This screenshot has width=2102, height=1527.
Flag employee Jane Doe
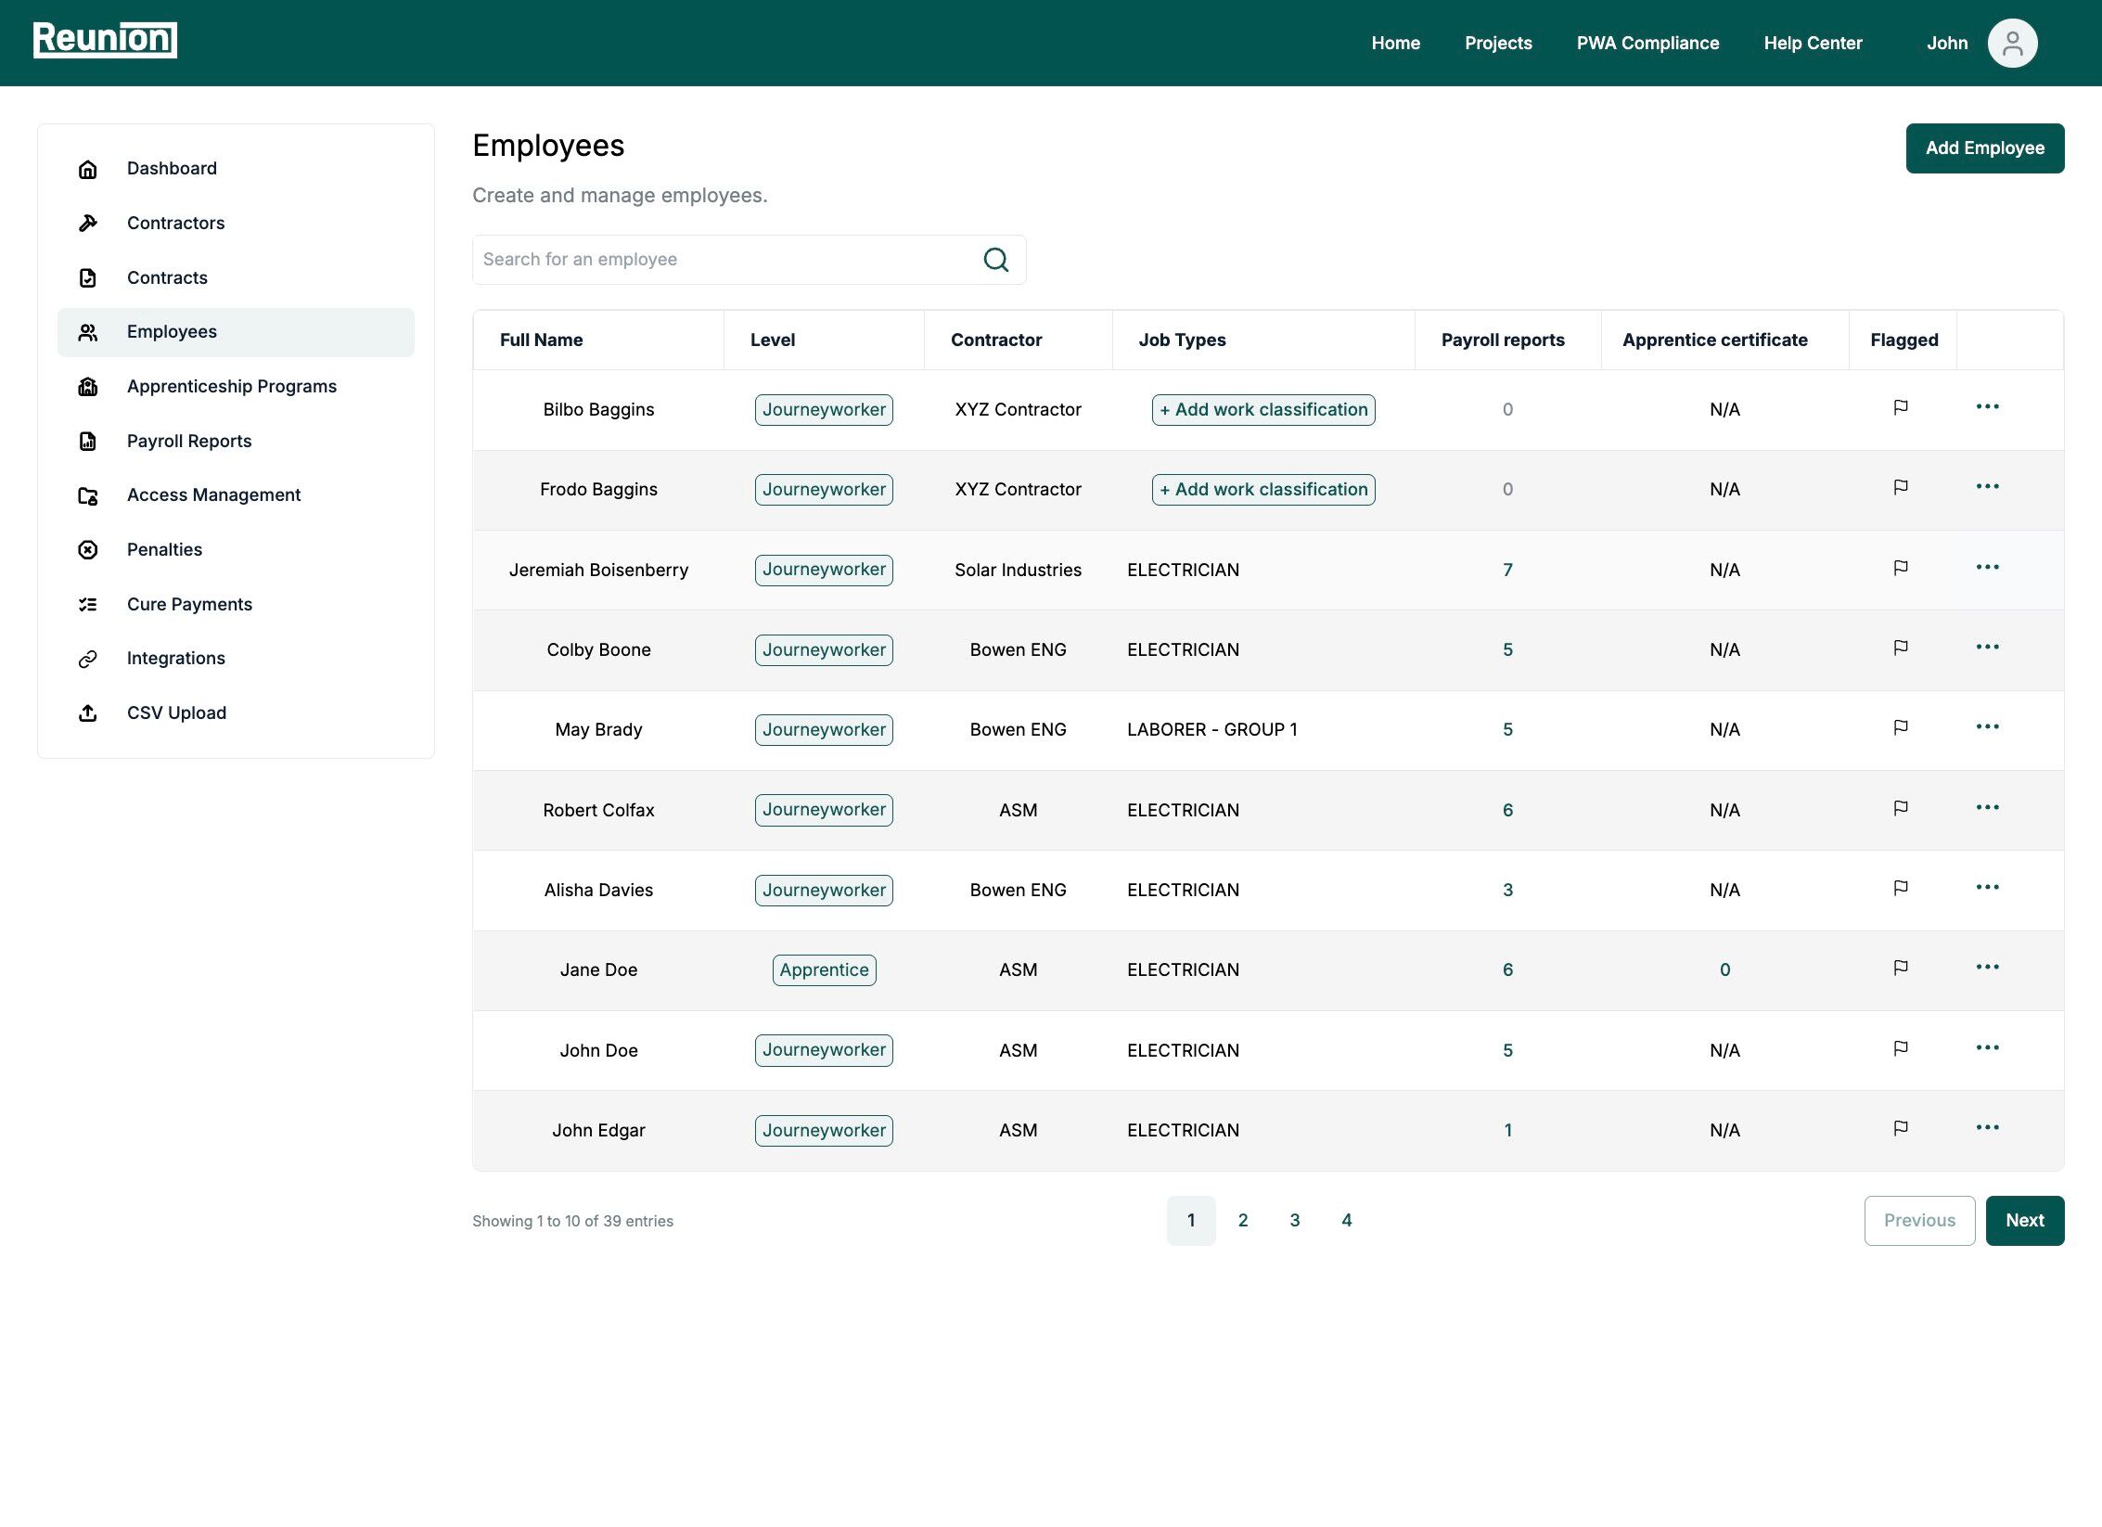point(1901,968)
